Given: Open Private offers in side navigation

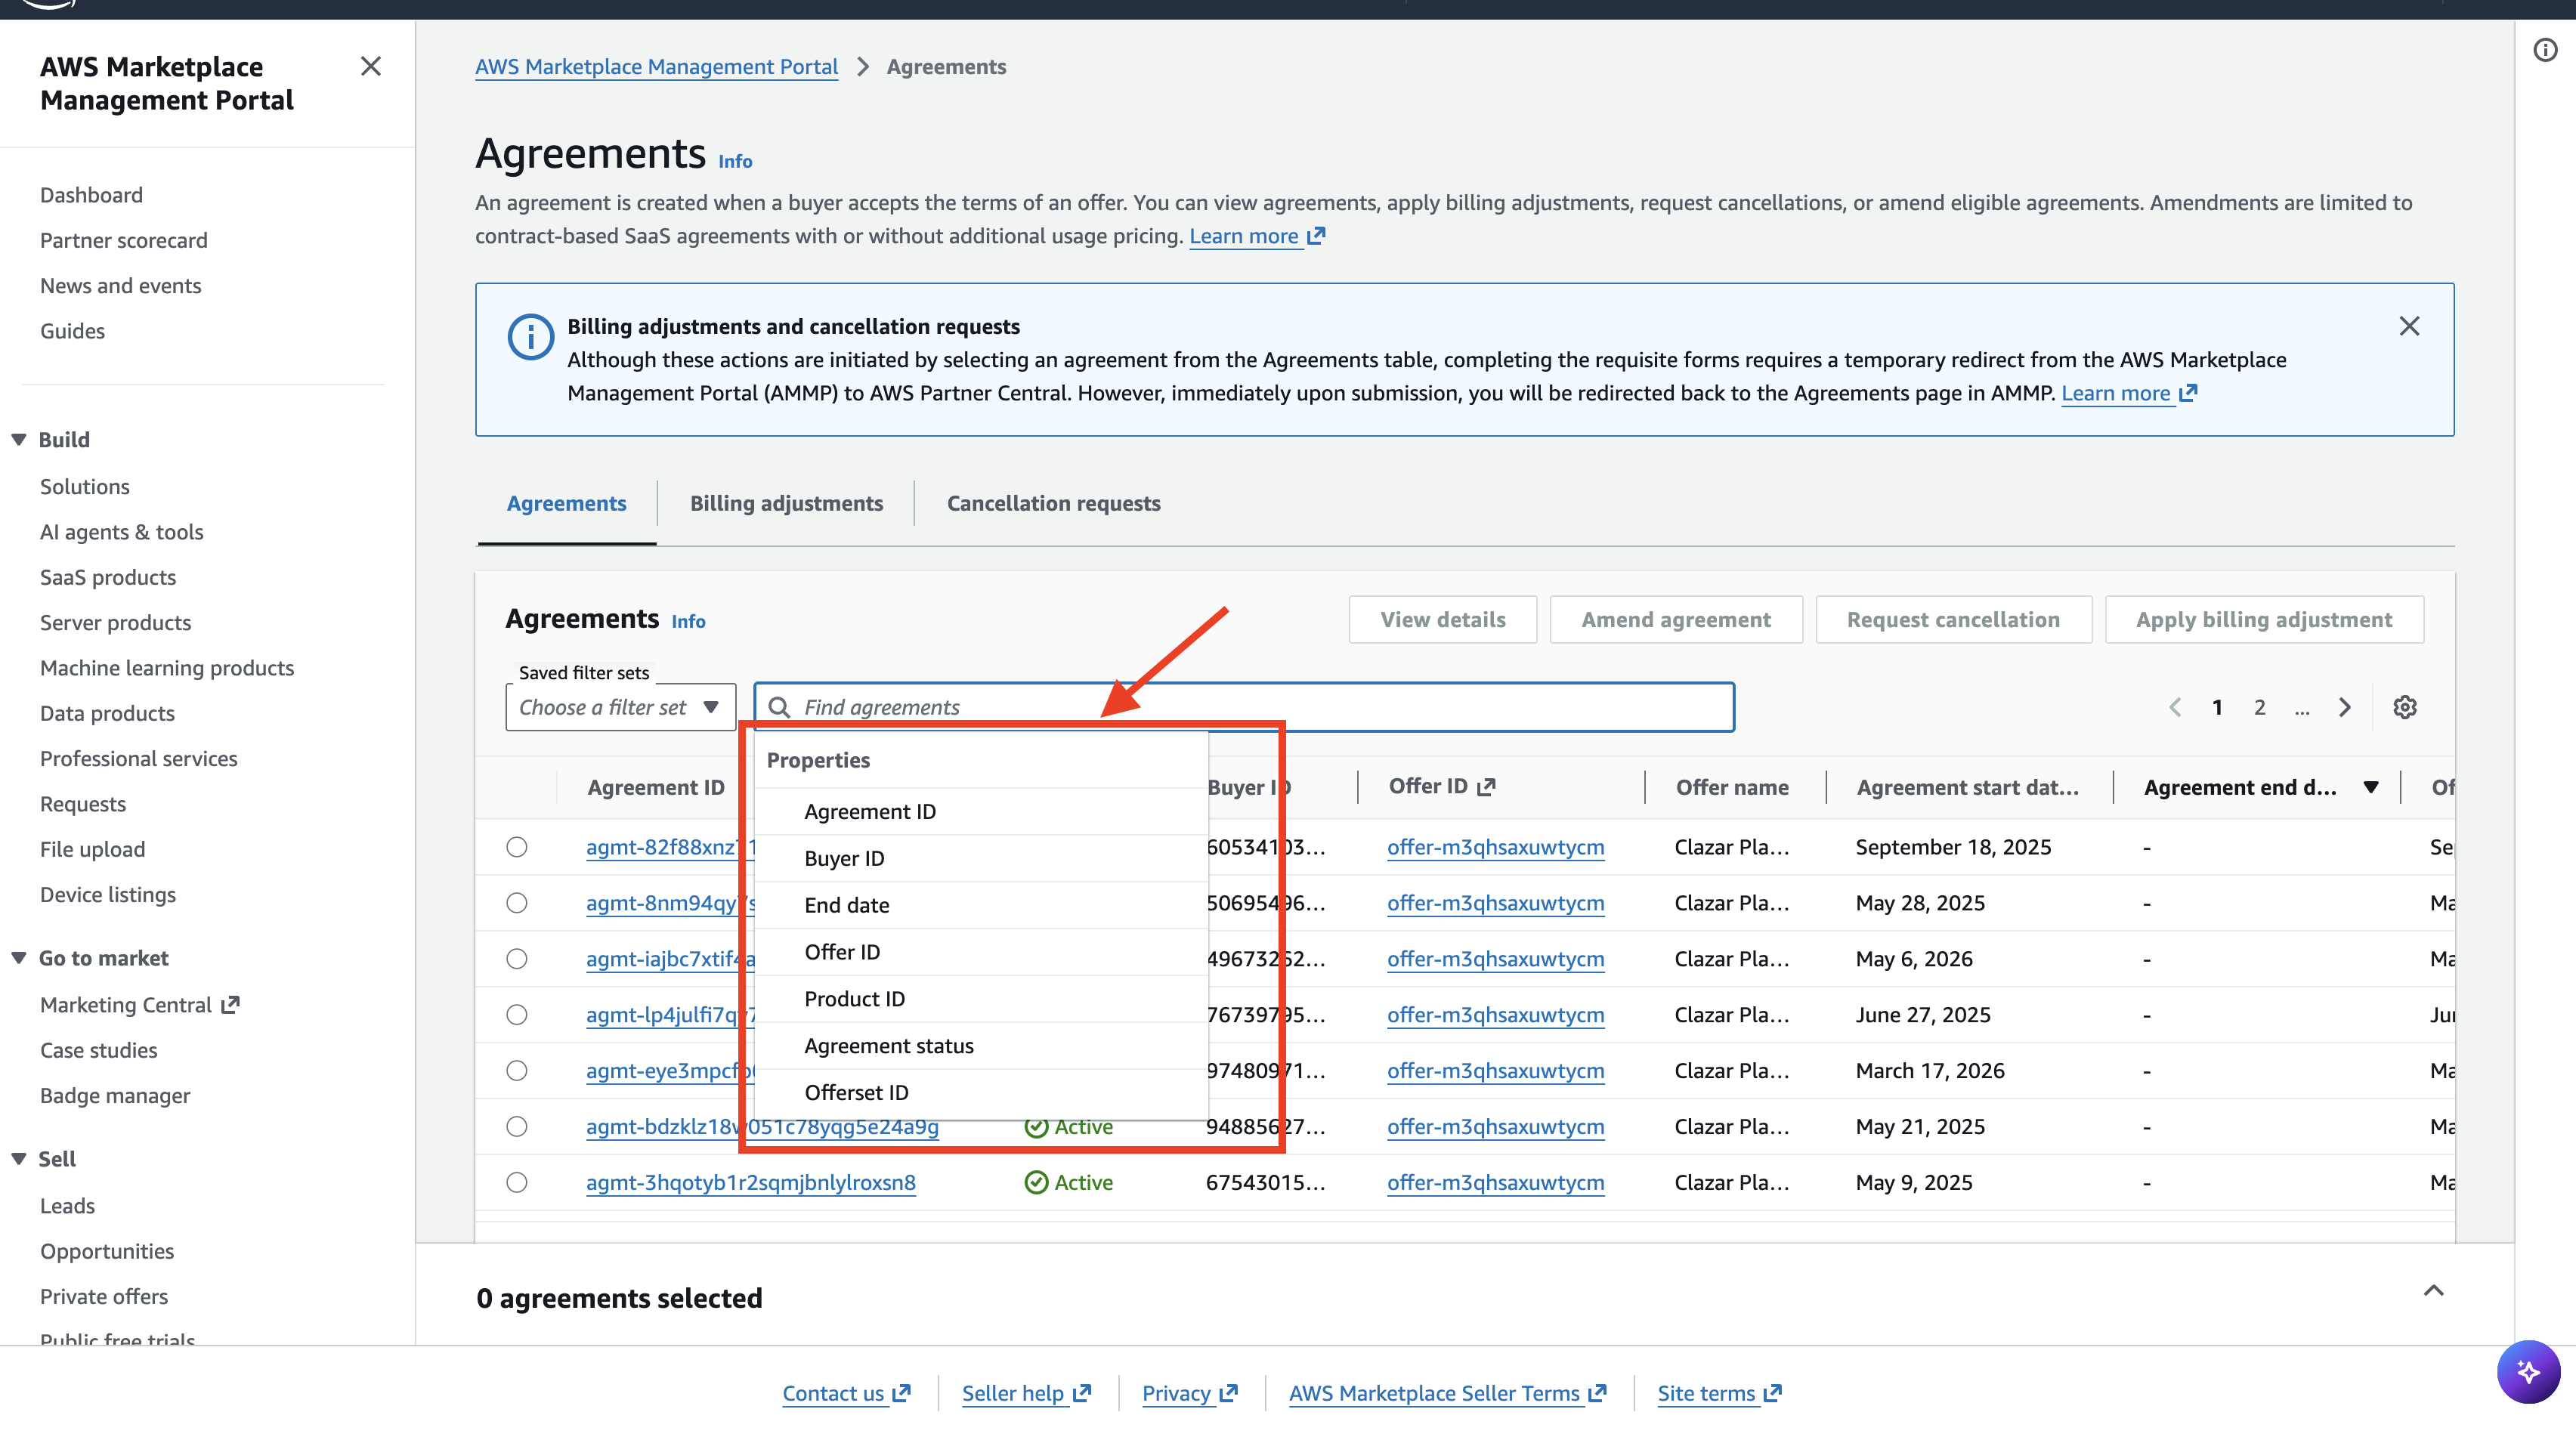Looking at the screenshot, I should 104,1296.
